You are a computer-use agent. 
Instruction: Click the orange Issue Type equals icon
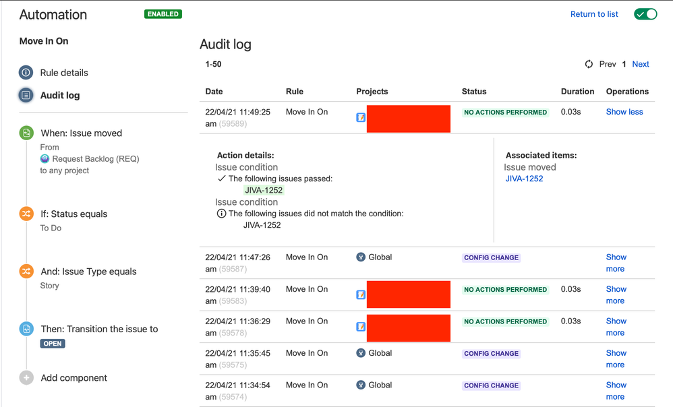coord(26,272)
